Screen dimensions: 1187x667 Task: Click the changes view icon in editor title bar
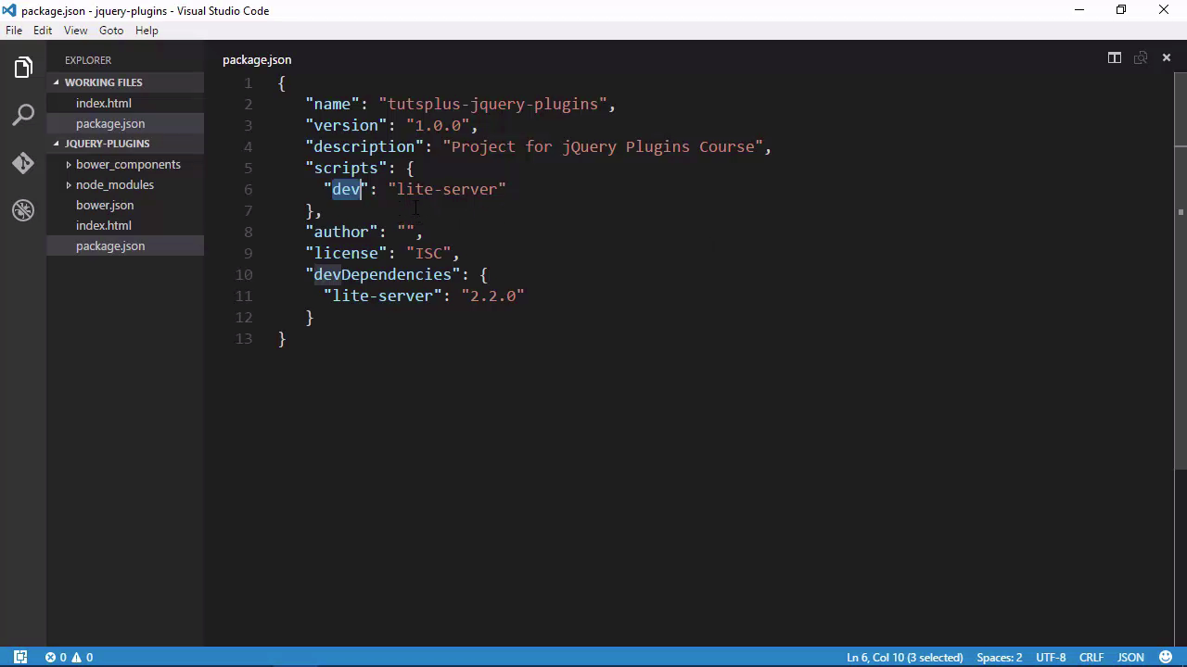(1141, 58)
